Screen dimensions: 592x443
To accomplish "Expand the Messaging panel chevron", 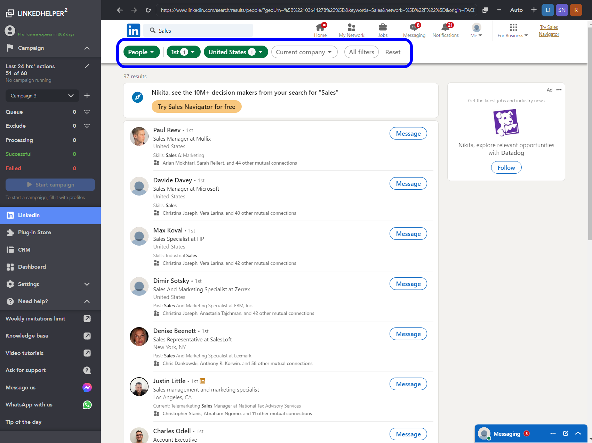I will (578, 433).
